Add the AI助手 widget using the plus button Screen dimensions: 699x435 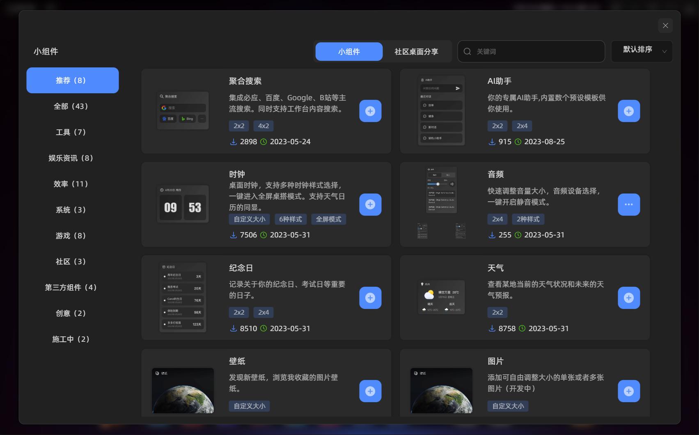[x=628, y=111]
